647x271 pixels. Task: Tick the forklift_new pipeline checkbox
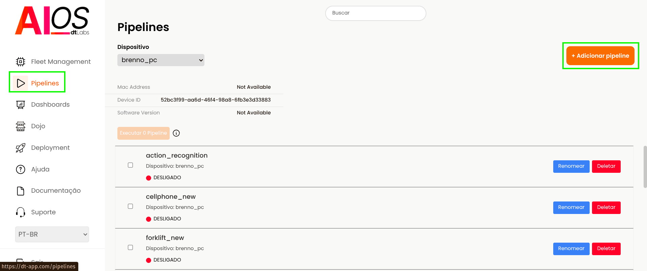(x=131, y=247)
